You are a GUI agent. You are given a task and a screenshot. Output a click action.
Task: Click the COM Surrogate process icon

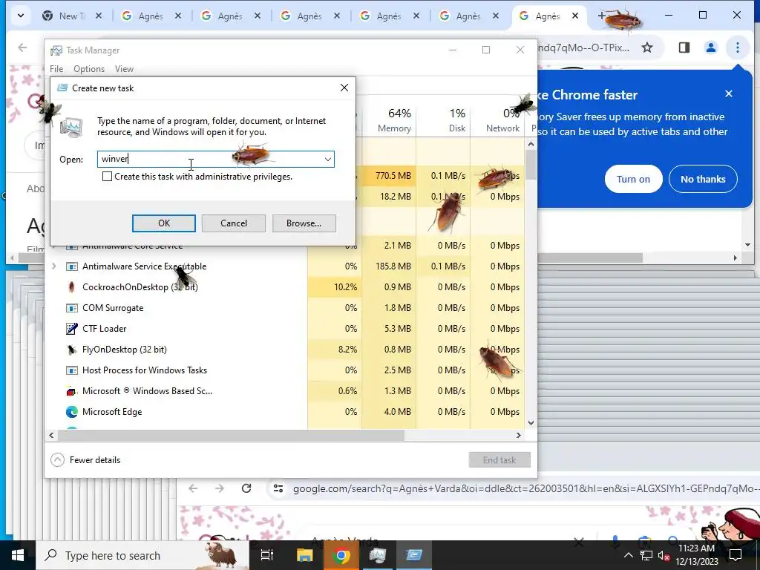point(72,308)
